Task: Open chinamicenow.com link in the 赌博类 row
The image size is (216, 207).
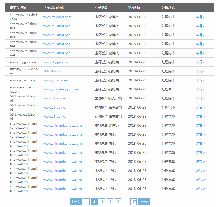Action: click(62, 125)
